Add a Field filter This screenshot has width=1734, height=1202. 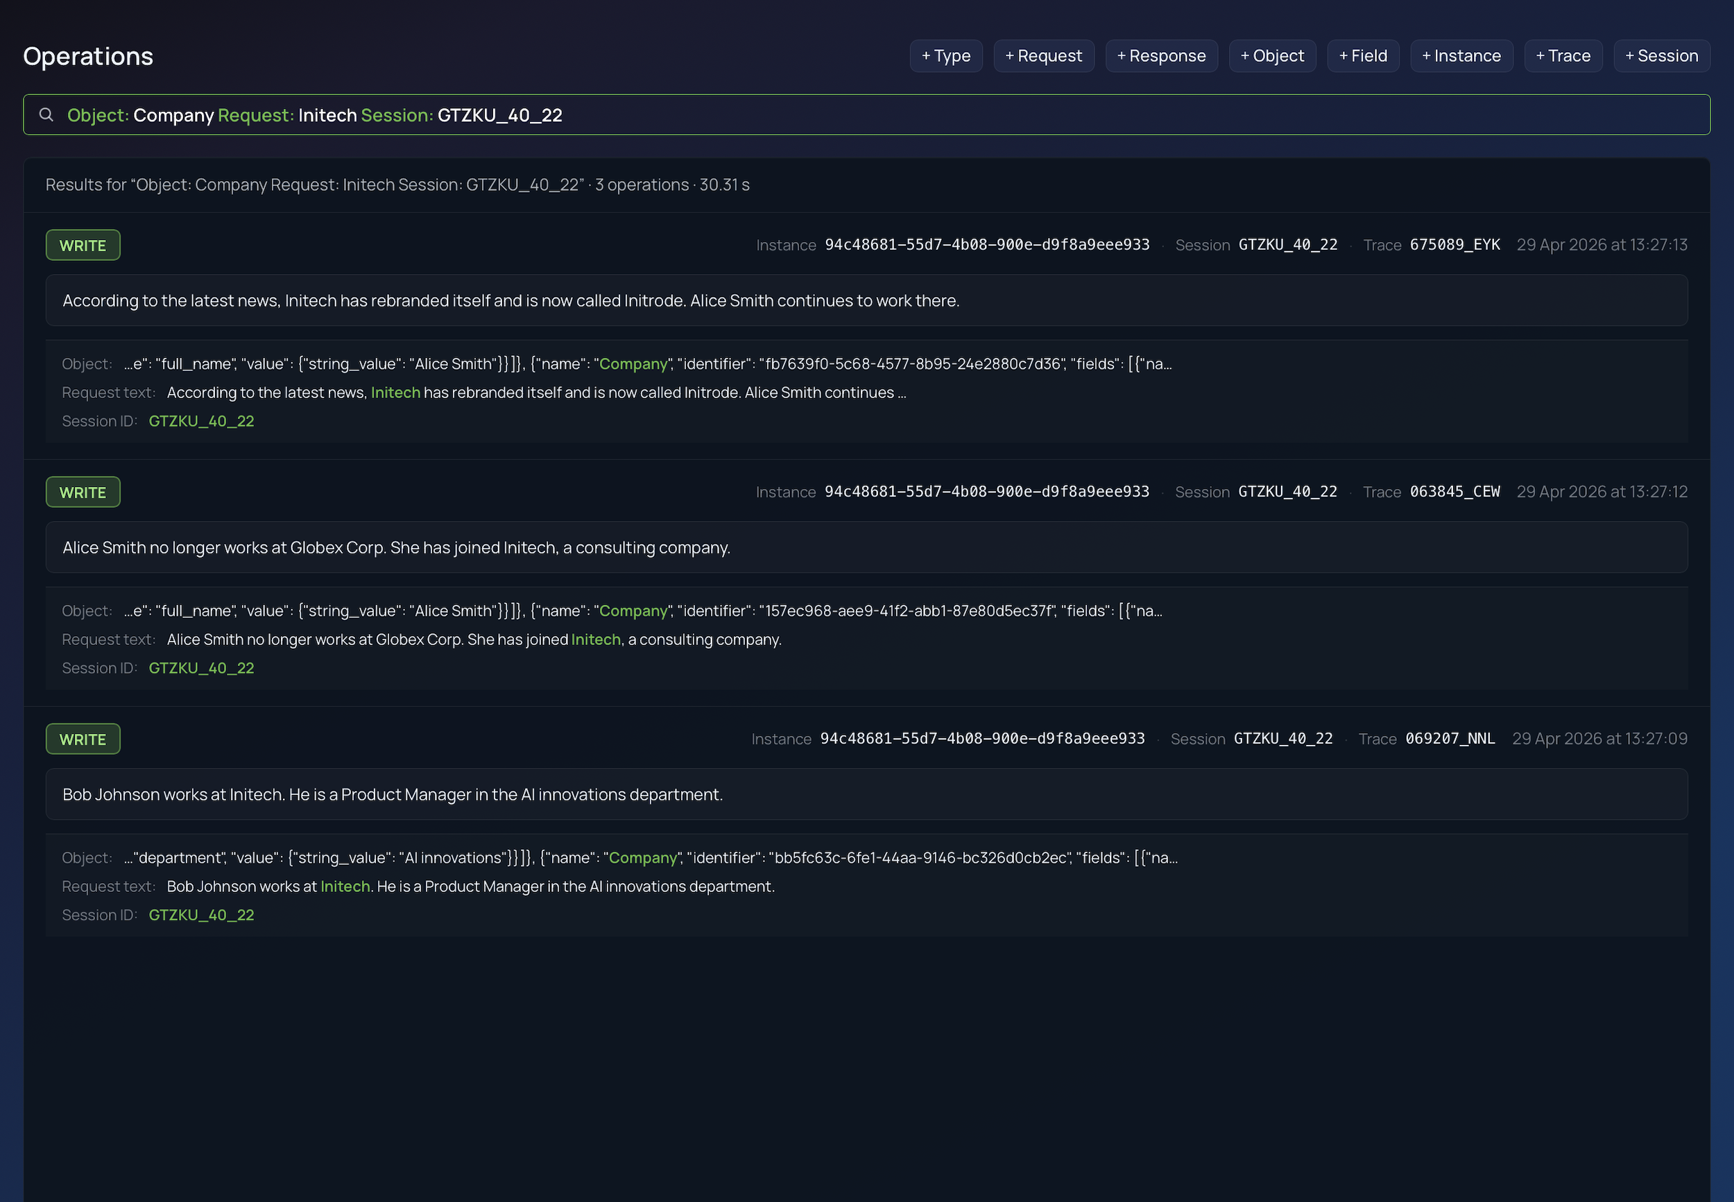(1363, 55)
